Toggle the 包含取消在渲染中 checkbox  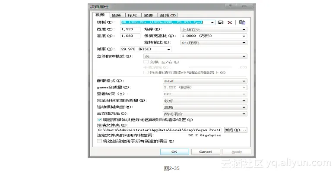(146, 72)
